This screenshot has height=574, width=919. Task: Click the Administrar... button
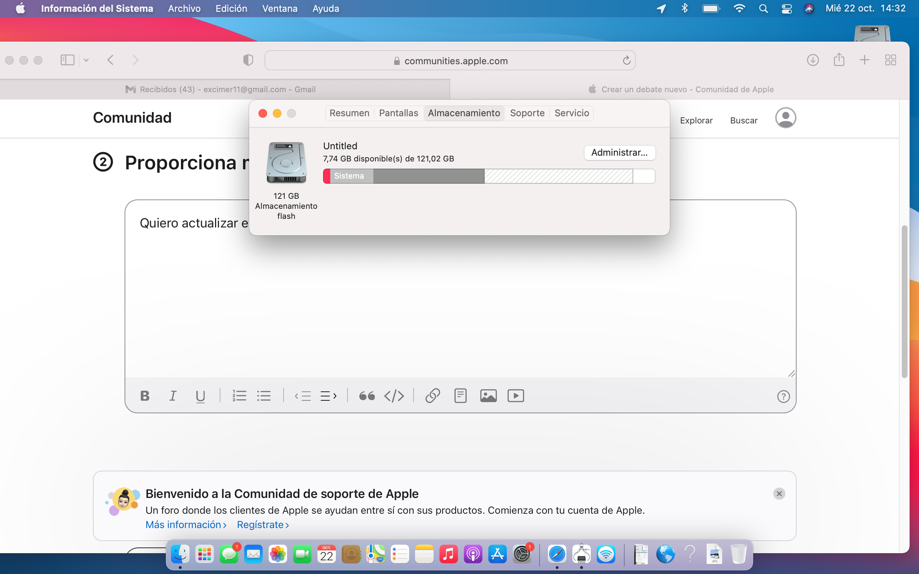point(619,152)
